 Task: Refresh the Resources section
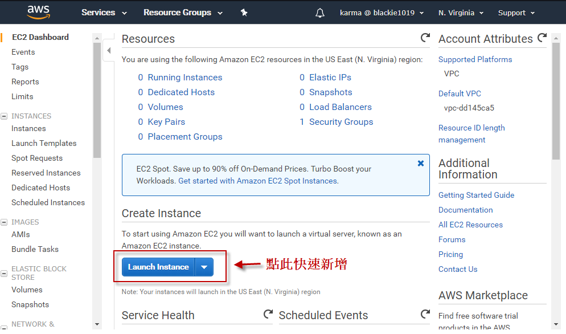click(x=425, y=38)
